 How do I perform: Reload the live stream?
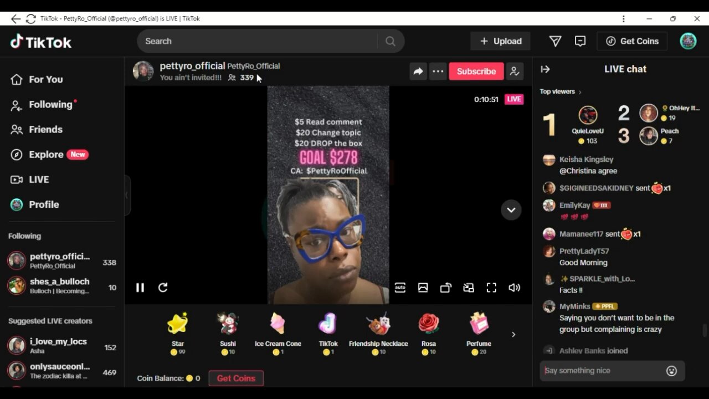tap(163, 288)
